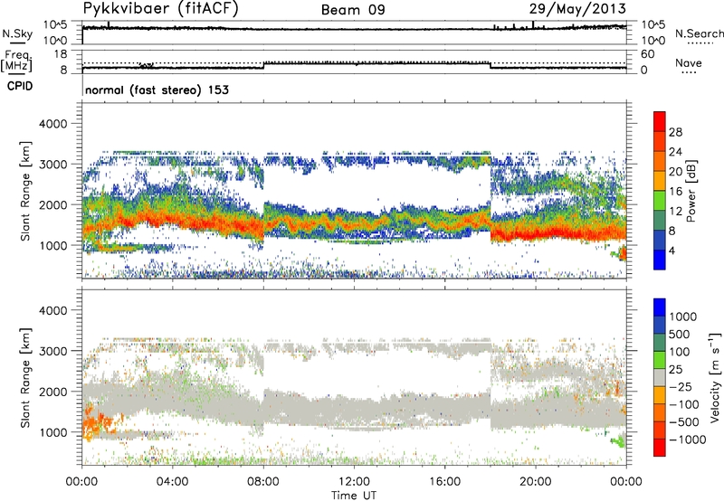724x501 pixels.
Task: Click the blue top segment of Velocity colorbar
Action: pos(660,307)
